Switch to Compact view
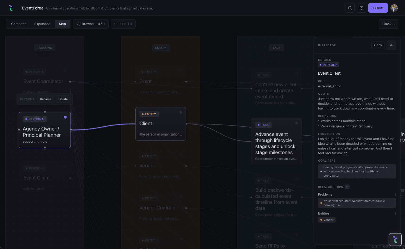The image size is (405, 249). click(18, 24)
